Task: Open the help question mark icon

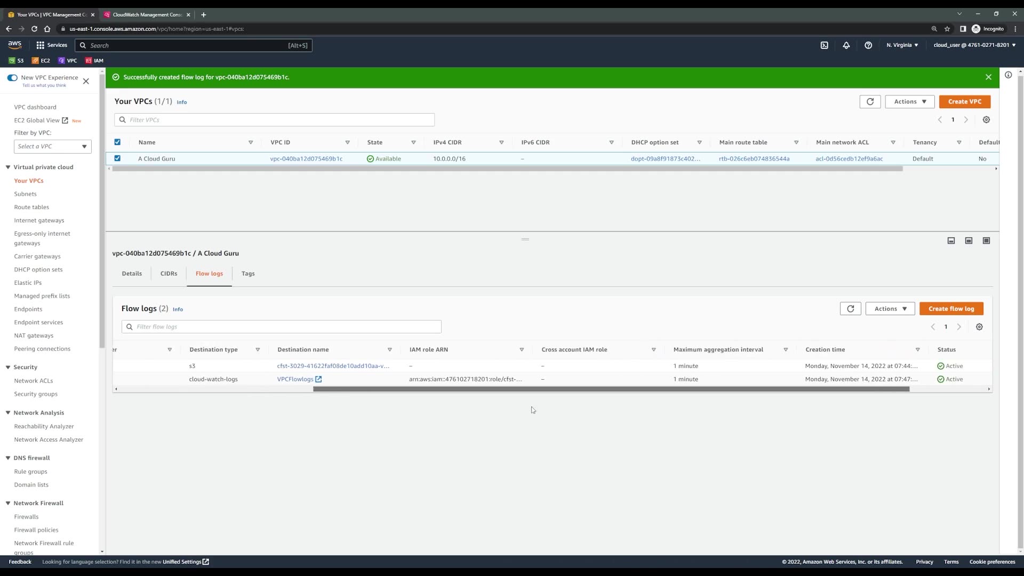Action: point(868,45)
